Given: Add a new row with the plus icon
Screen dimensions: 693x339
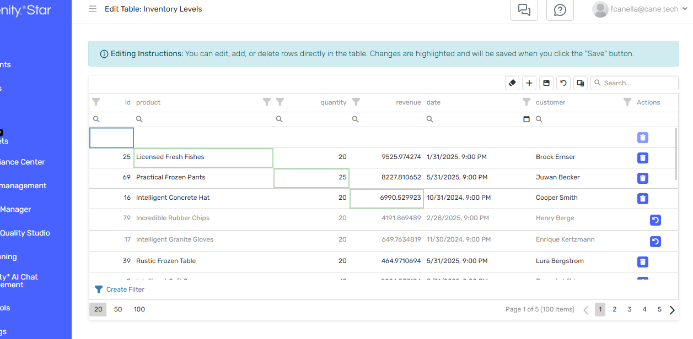Looking at the screenshot, I should point(529,83).
